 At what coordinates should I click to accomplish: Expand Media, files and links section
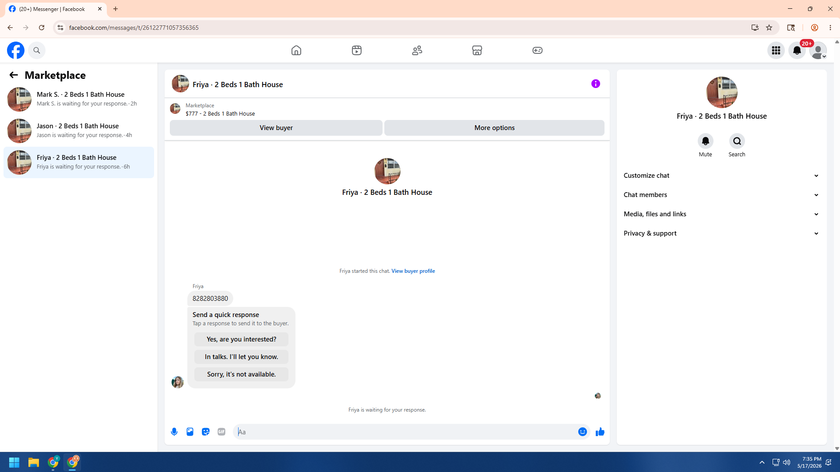point(721,214)
